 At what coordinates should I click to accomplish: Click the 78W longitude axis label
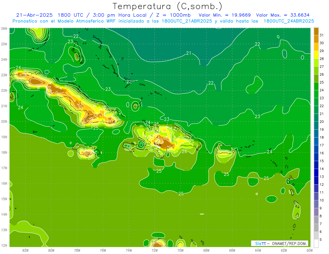pyautogui.click(x=77, y=250)
